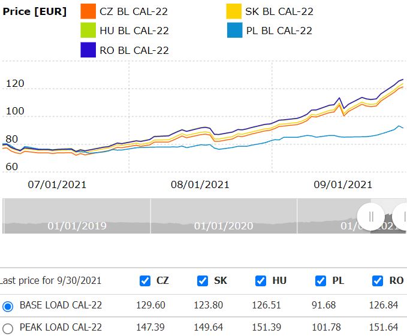The width and height of the screenshot is (407, 336).
Task: Click the 08/01/2021 x-axis date label
Action: pyautogui.click(x=200, y=184)
